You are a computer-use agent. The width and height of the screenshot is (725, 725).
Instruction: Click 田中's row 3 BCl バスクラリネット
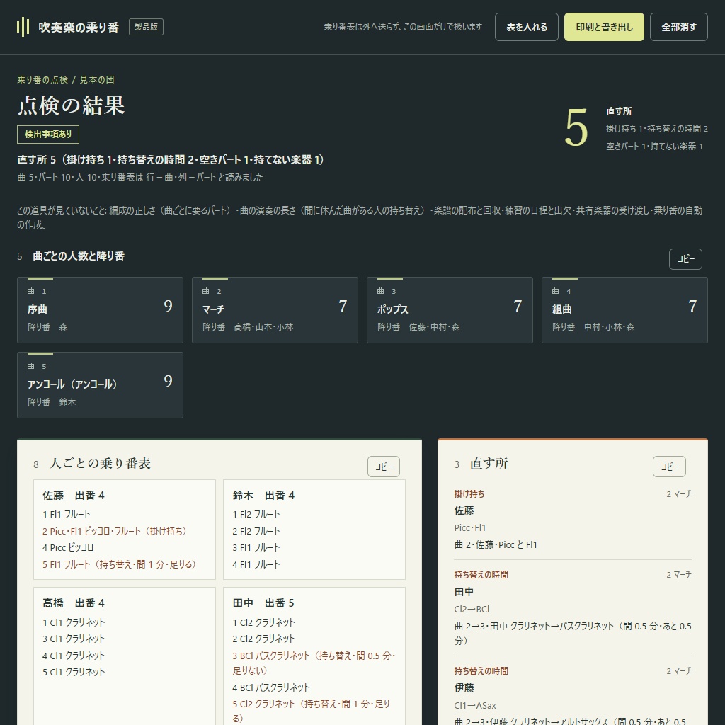click(314, 663)
